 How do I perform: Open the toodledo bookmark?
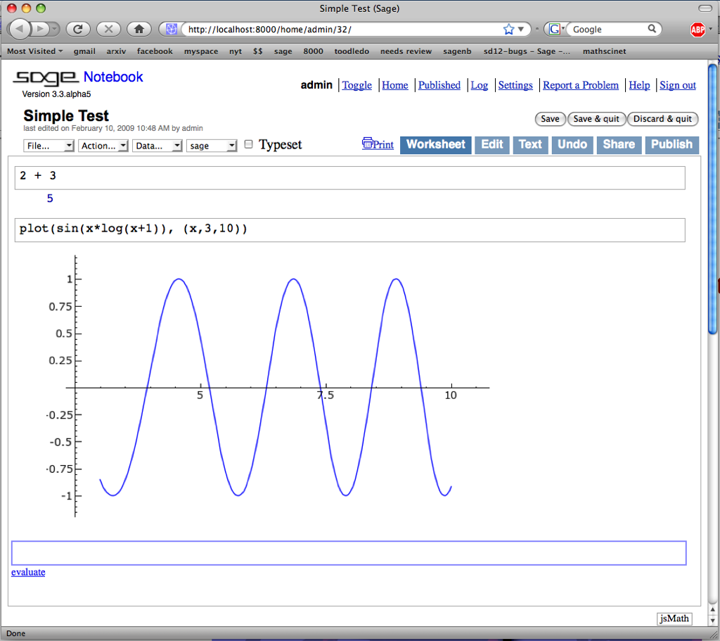pos(352,51)
